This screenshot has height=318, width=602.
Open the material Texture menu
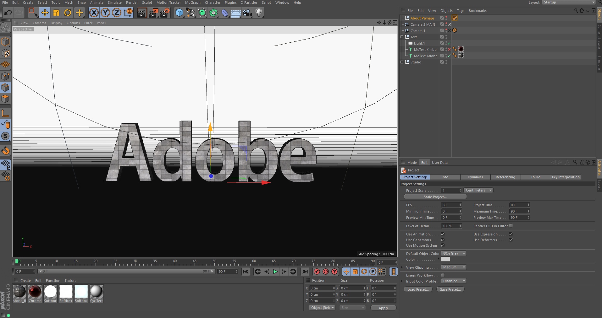click(70, 281)
